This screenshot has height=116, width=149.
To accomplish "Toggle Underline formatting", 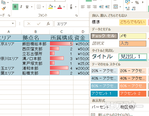I will [x=27, y=7].
